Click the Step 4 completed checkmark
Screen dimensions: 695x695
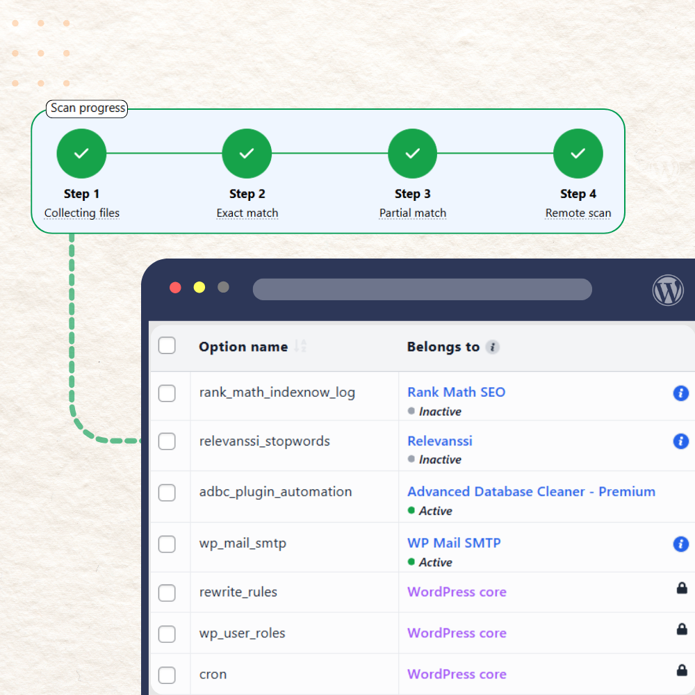[x=578, y=153]
